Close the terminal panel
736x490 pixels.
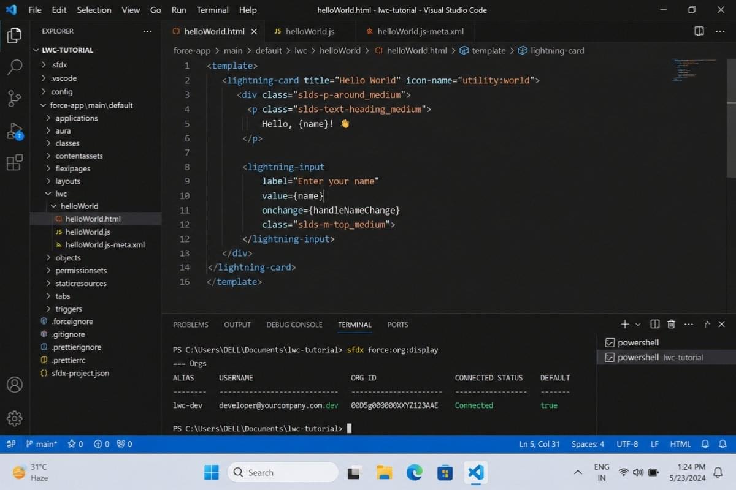[722, 324]
